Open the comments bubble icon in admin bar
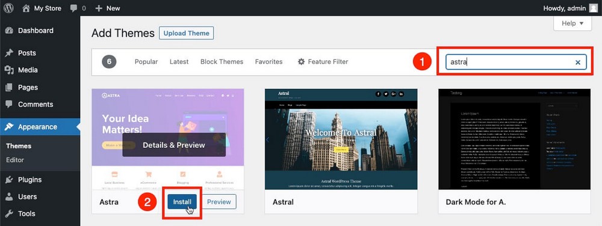 point(73,8)
